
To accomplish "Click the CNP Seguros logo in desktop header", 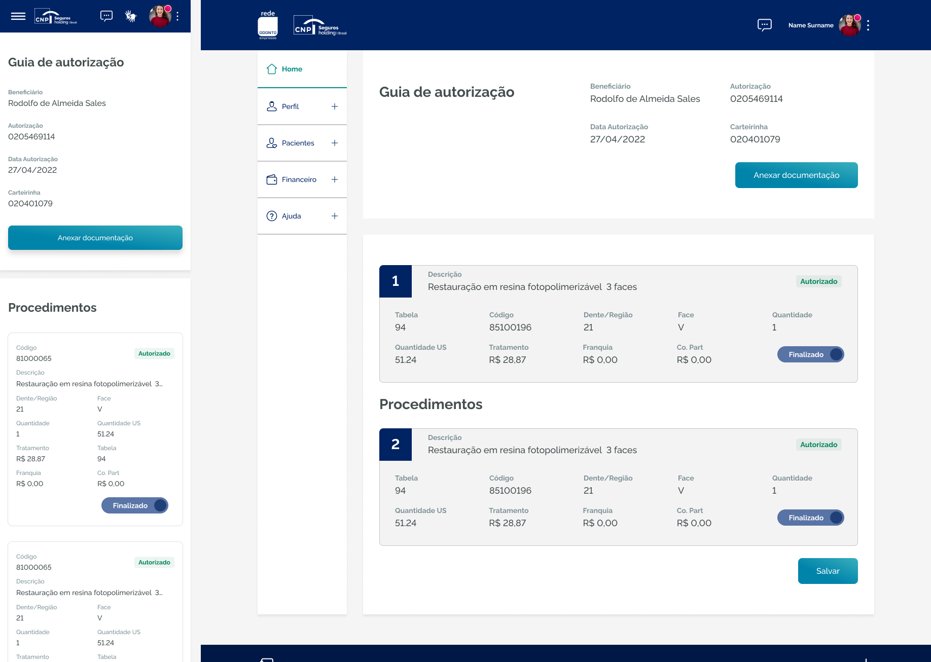I will coord(320,26).
